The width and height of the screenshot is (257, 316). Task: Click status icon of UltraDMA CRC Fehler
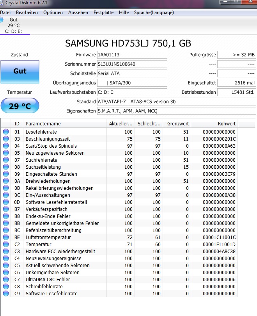pyautogui.click(x=6, y=280)
